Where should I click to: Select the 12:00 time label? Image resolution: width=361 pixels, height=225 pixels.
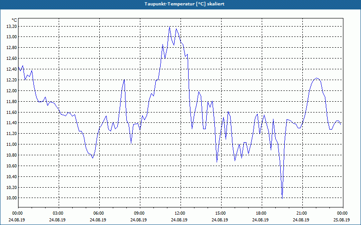coord(180,213)
